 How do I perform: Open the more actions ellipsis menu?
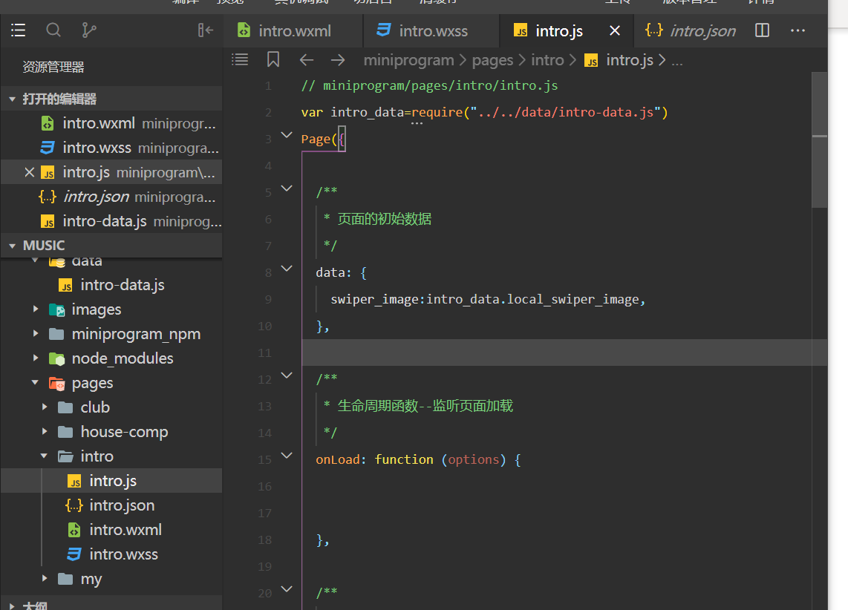[x=798, y=31]
